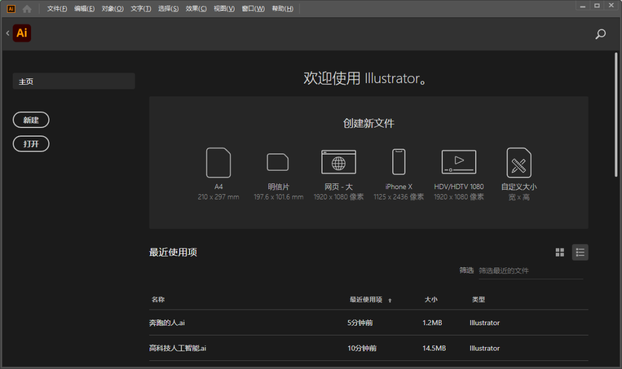Open the 对象(O) menu
The height and width of the screenshot is (369, 622).
click(x=113, y=9)
